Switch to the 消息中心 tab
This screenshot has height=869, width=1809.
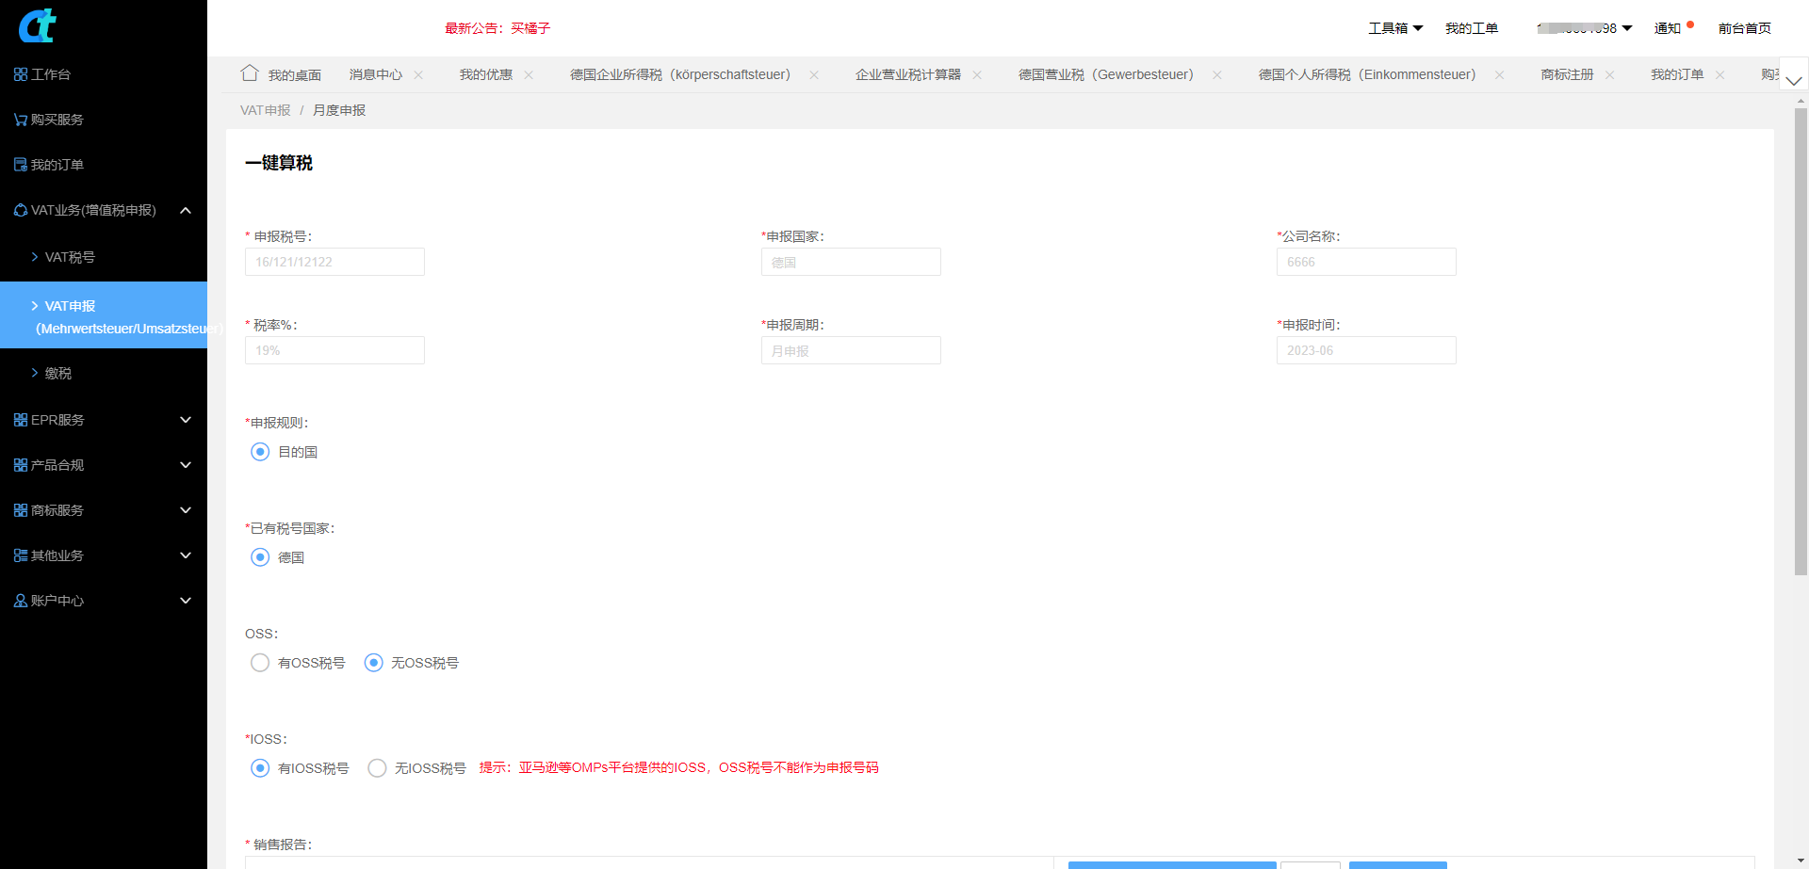[375, 74]
